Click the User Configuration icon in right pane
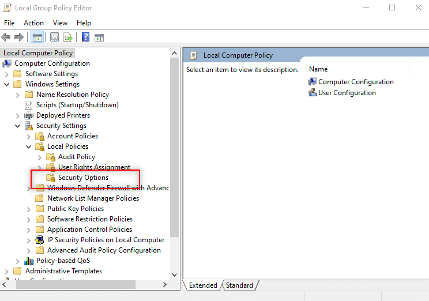The image size is (429, 301). (312, 93)
